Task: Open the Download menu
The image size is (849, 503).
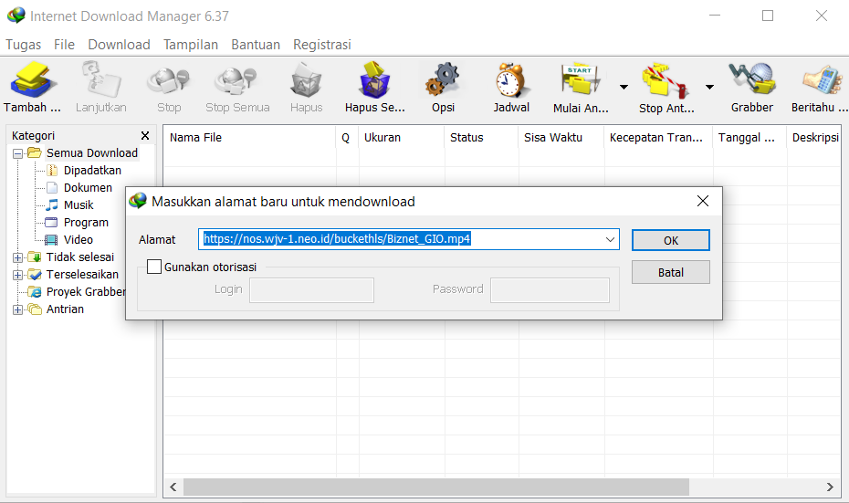Action: click(x=119, y=45)
